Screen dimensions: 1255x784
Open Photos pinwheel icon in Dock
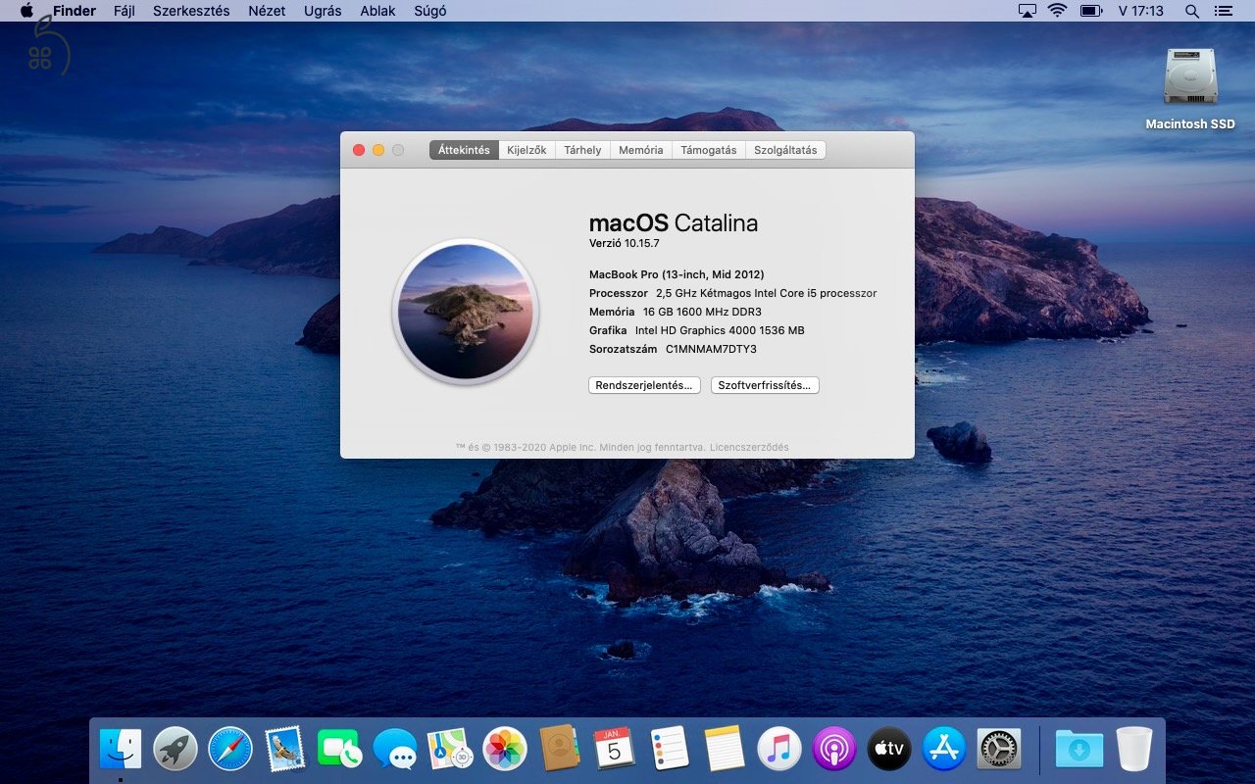point(505,750)
